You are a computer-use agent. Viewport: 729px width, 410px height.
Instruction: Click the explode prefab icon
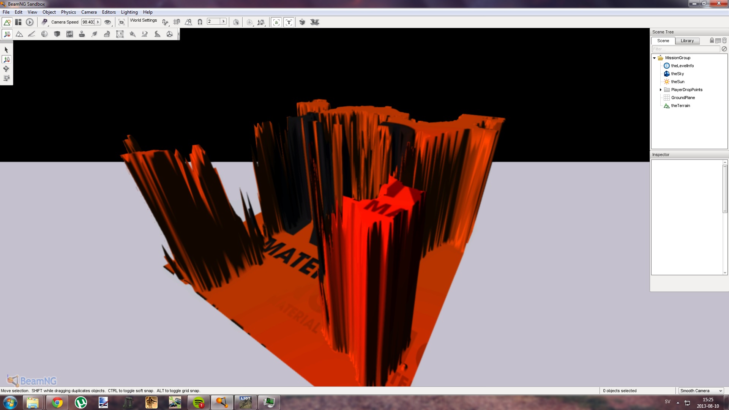pyautogui.click(x=315, y=22)
